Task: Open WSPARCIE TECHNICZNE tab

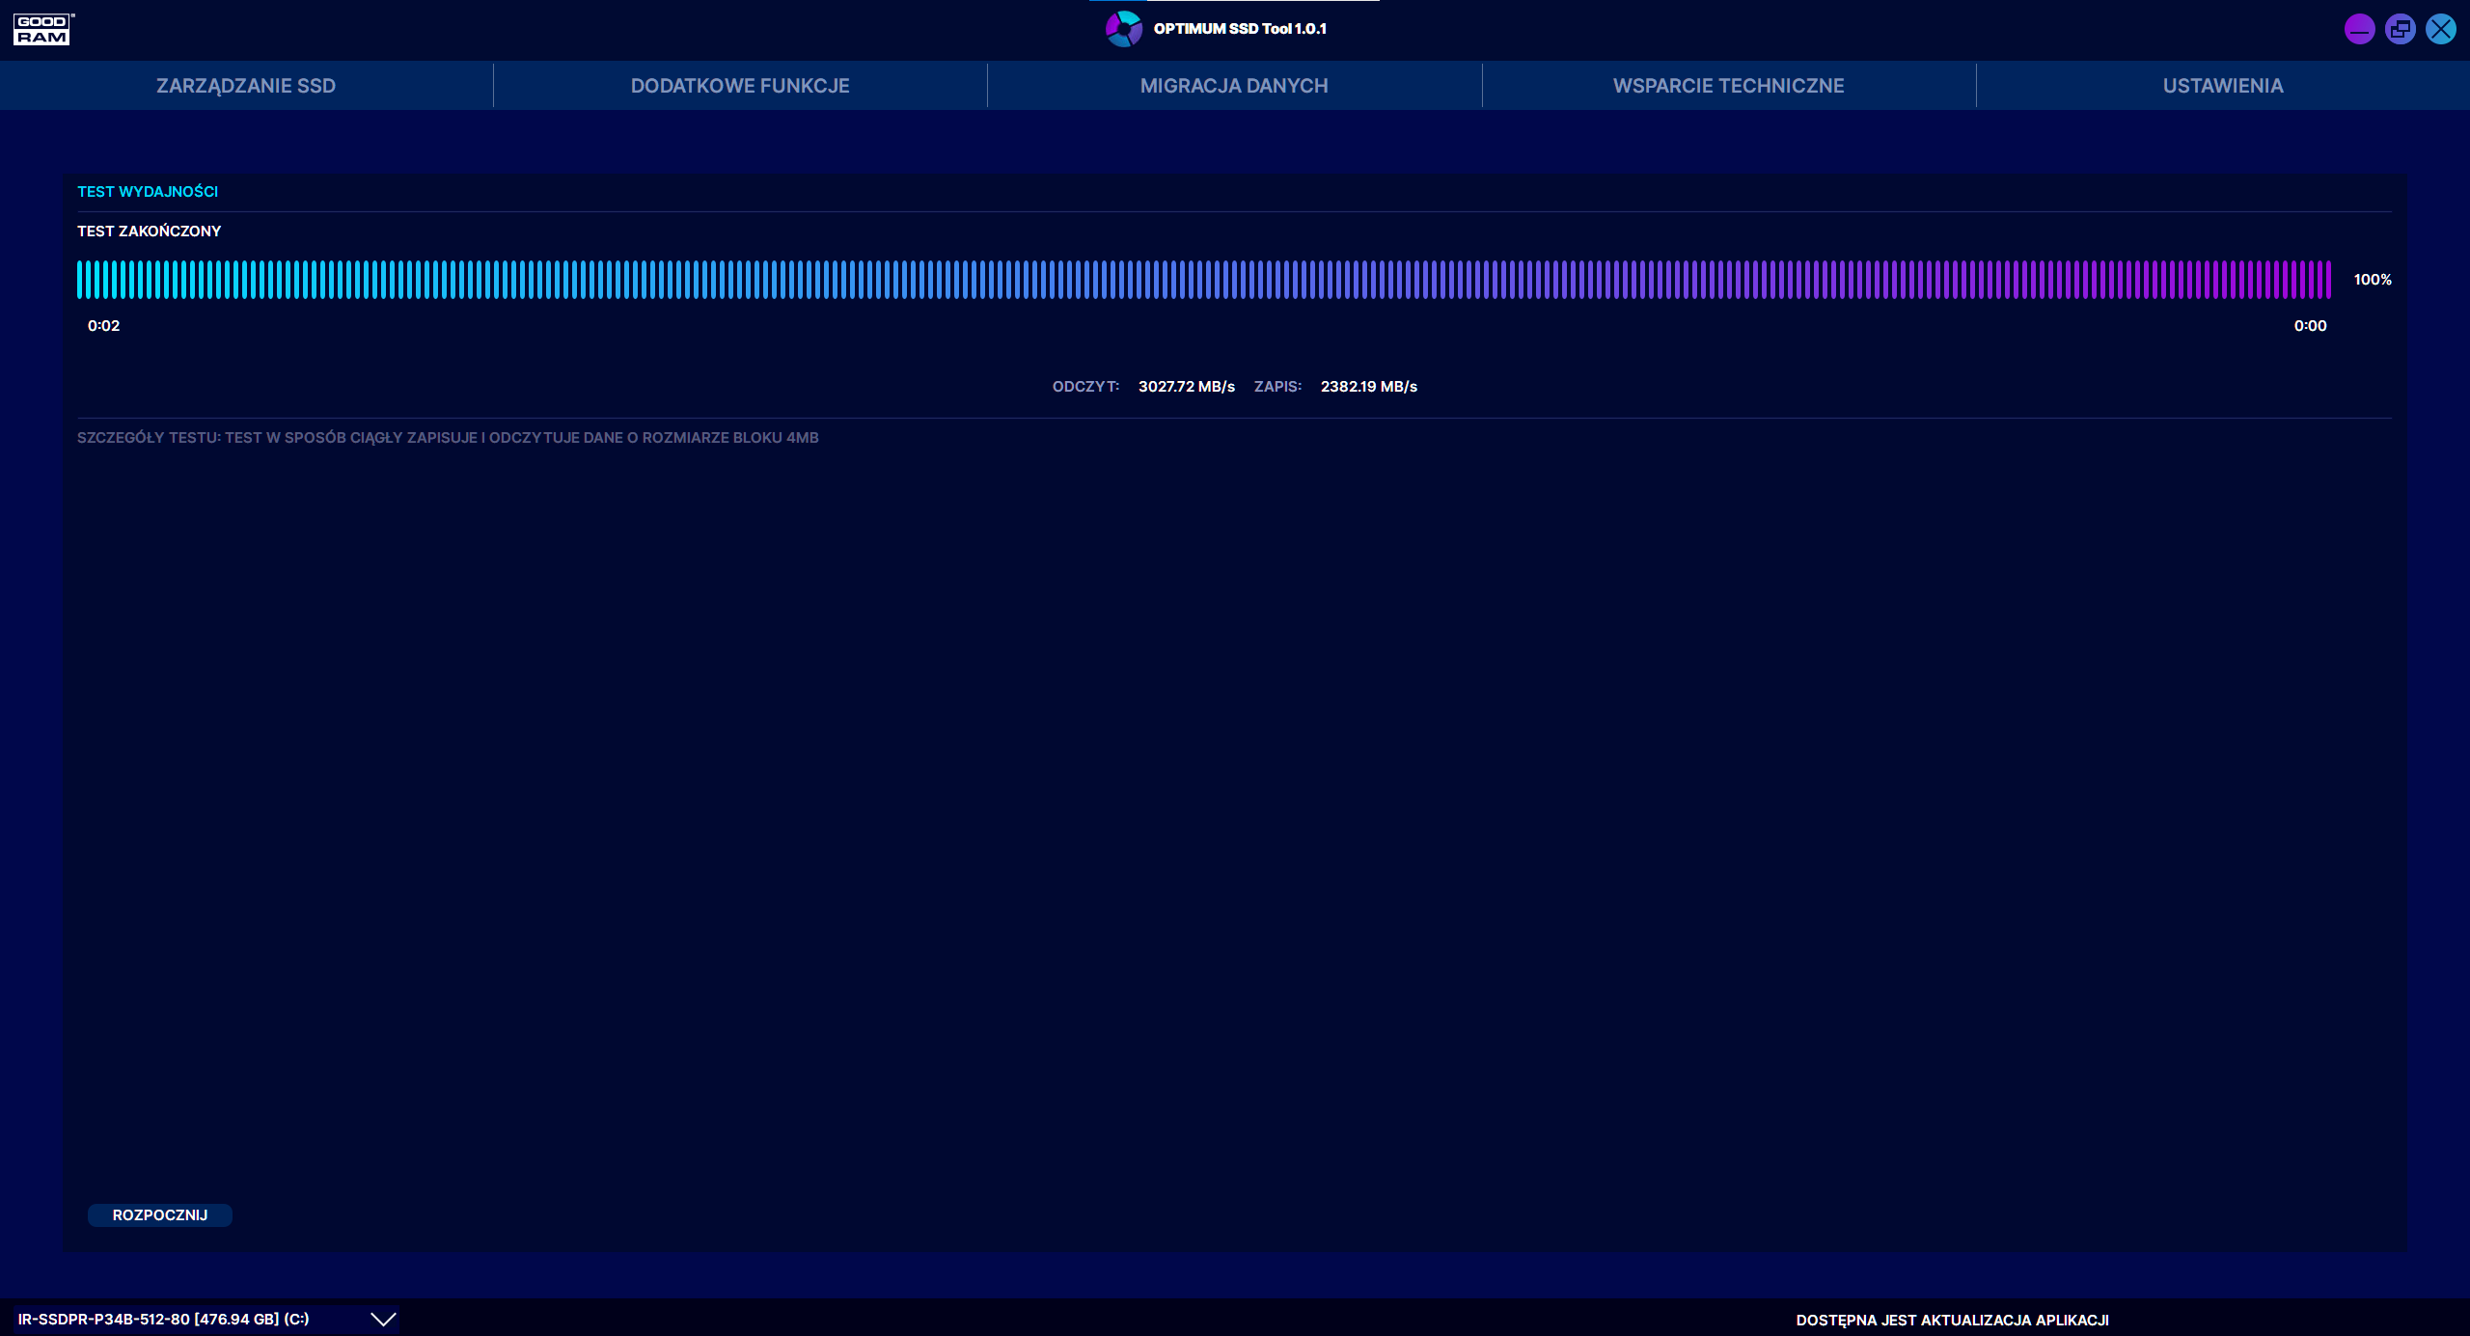Action: coord(1728,86)
